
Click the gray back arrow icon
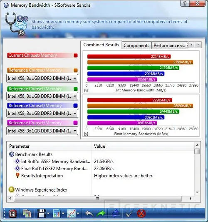[x=89, y=213]
